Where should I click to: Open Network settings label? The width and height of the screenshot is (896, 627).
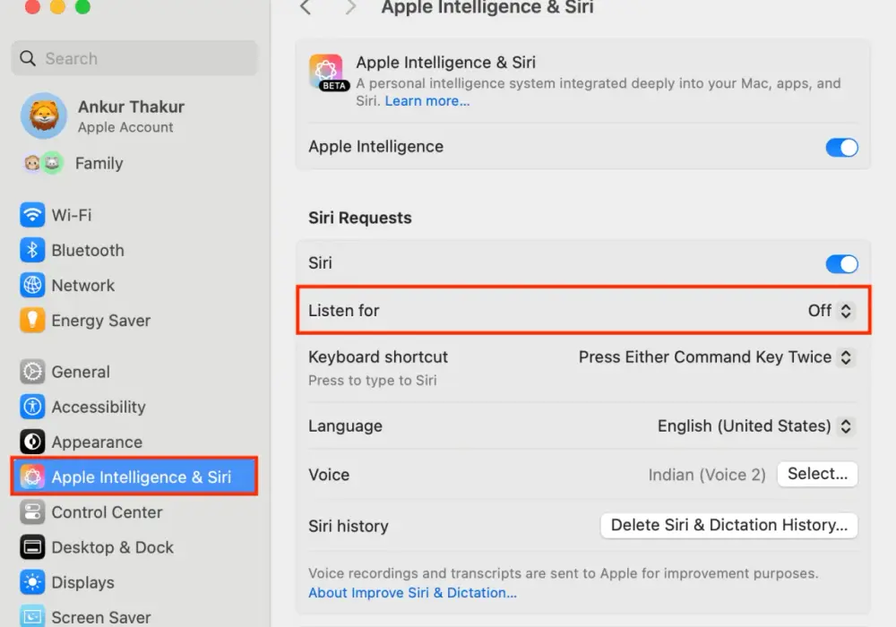click(82, 286)
